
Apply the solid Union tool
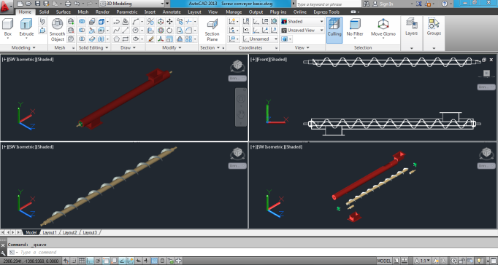tap(82, 22)
